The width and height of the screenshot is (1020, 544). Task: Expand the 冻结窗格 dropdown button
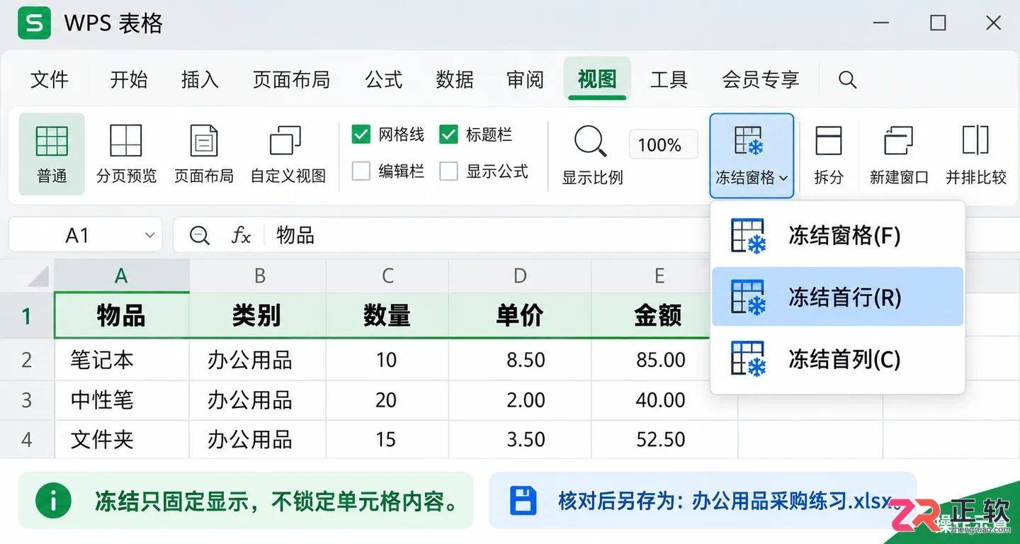[x=752, y=155]
